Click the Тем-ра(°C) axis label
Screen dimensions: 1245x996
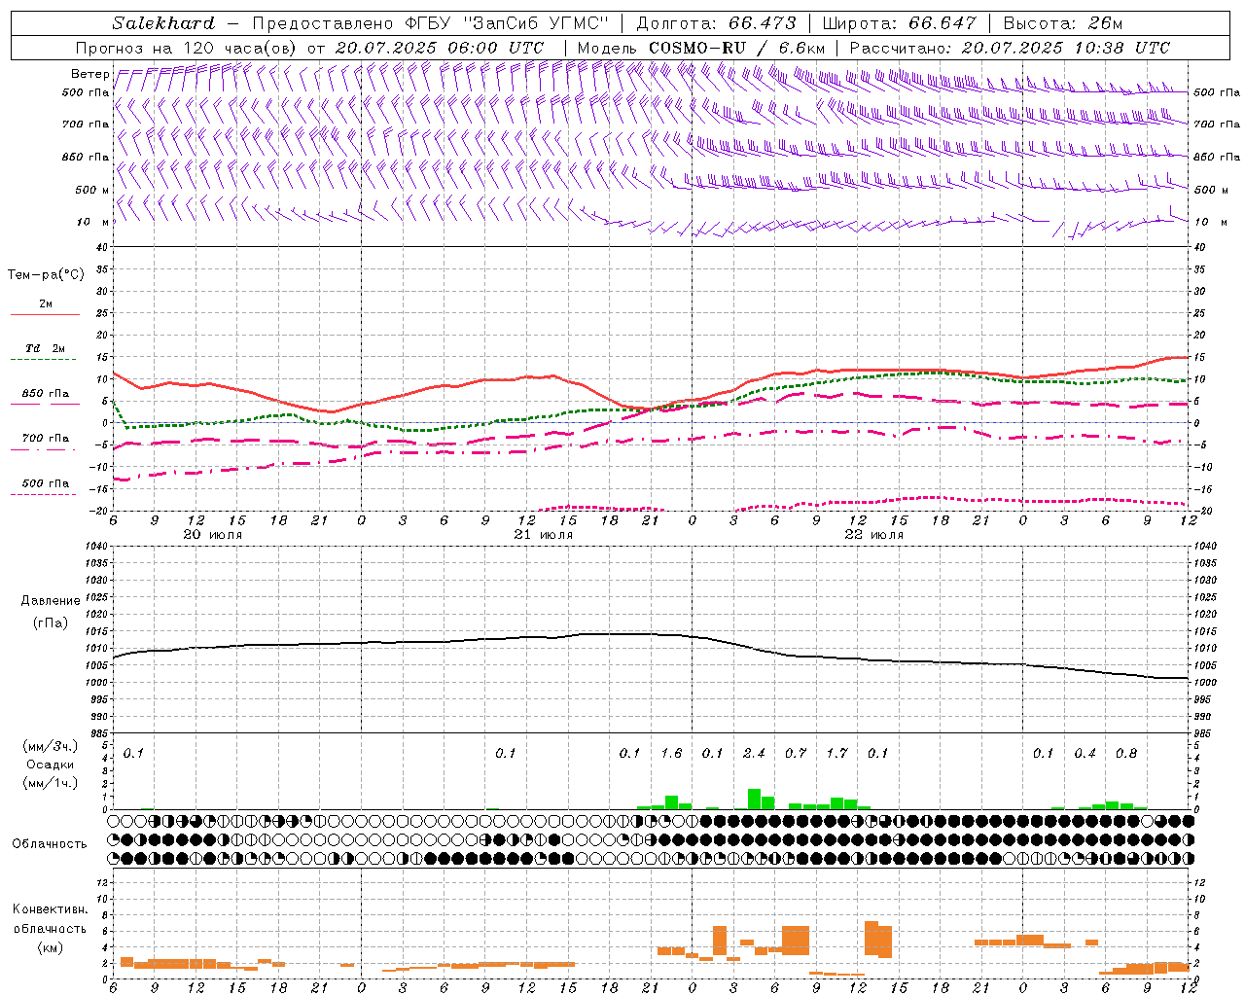pos(46,275)
